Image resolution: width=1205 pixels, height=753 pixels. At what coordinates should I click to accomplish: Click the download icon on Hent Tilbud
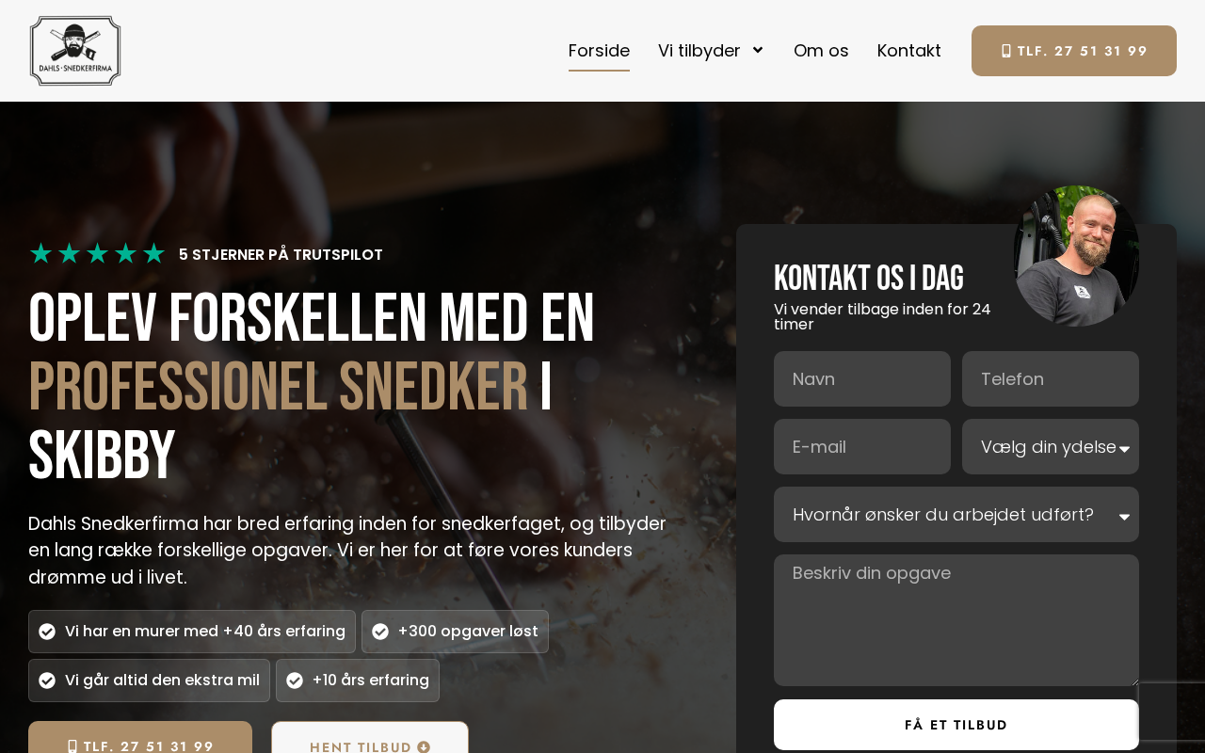[424, 747]
